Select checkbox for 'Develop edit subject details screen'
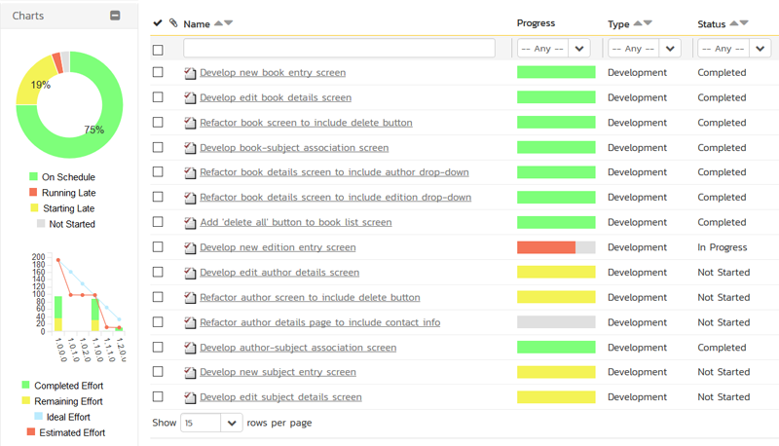 click(158, 396)
